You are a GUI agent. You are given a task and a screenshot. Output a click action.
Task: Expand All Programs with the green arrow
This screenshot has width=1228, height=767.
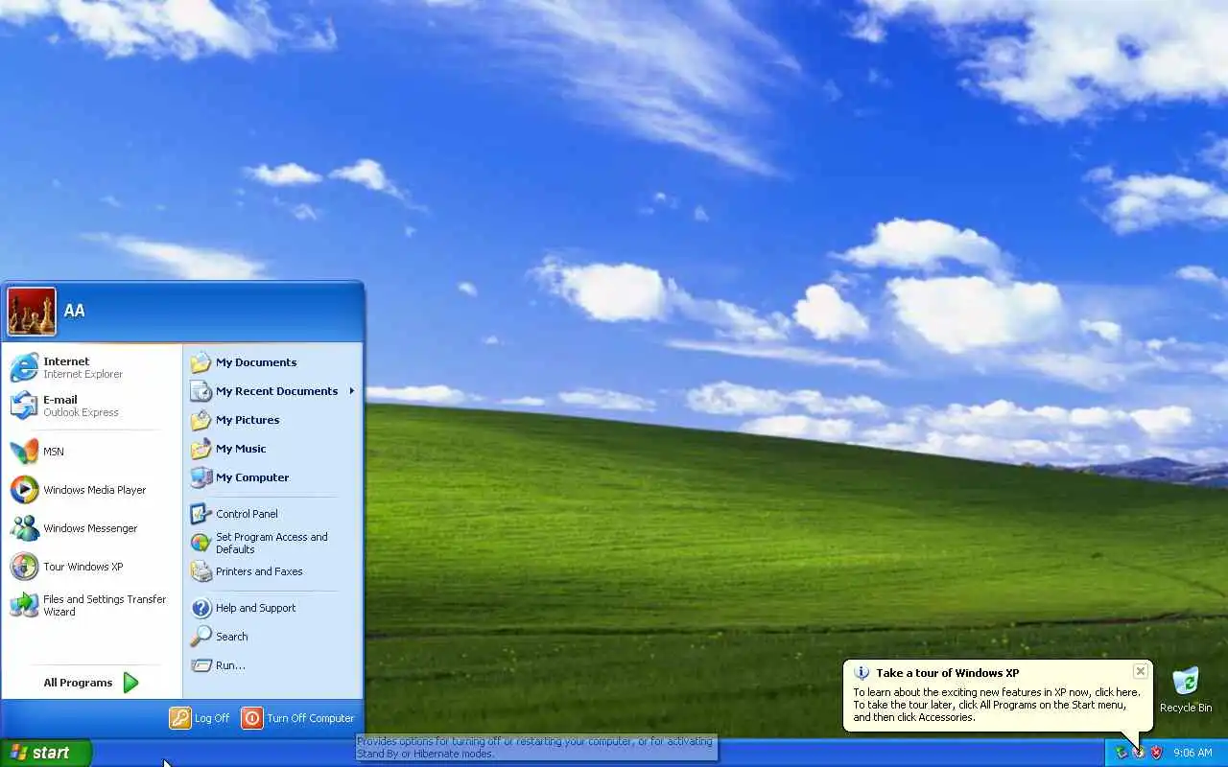tap(92, 683)
